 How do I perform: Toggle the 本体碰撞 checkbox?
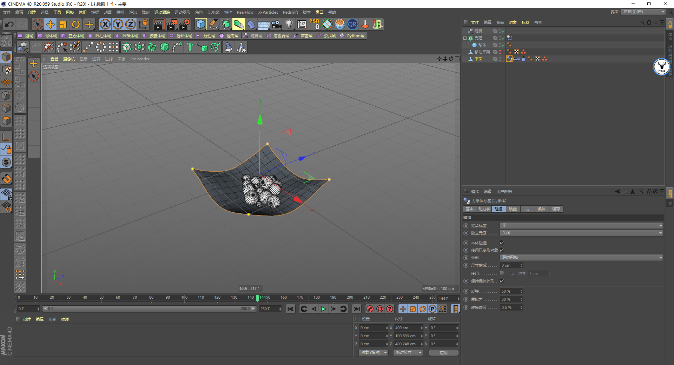click(x=502, y=243)
